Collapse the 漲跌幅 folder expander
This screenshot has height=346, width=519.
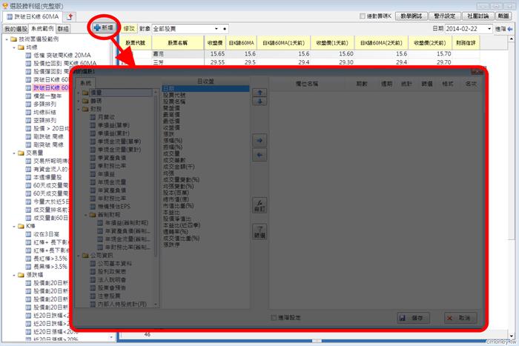point(14,275)
